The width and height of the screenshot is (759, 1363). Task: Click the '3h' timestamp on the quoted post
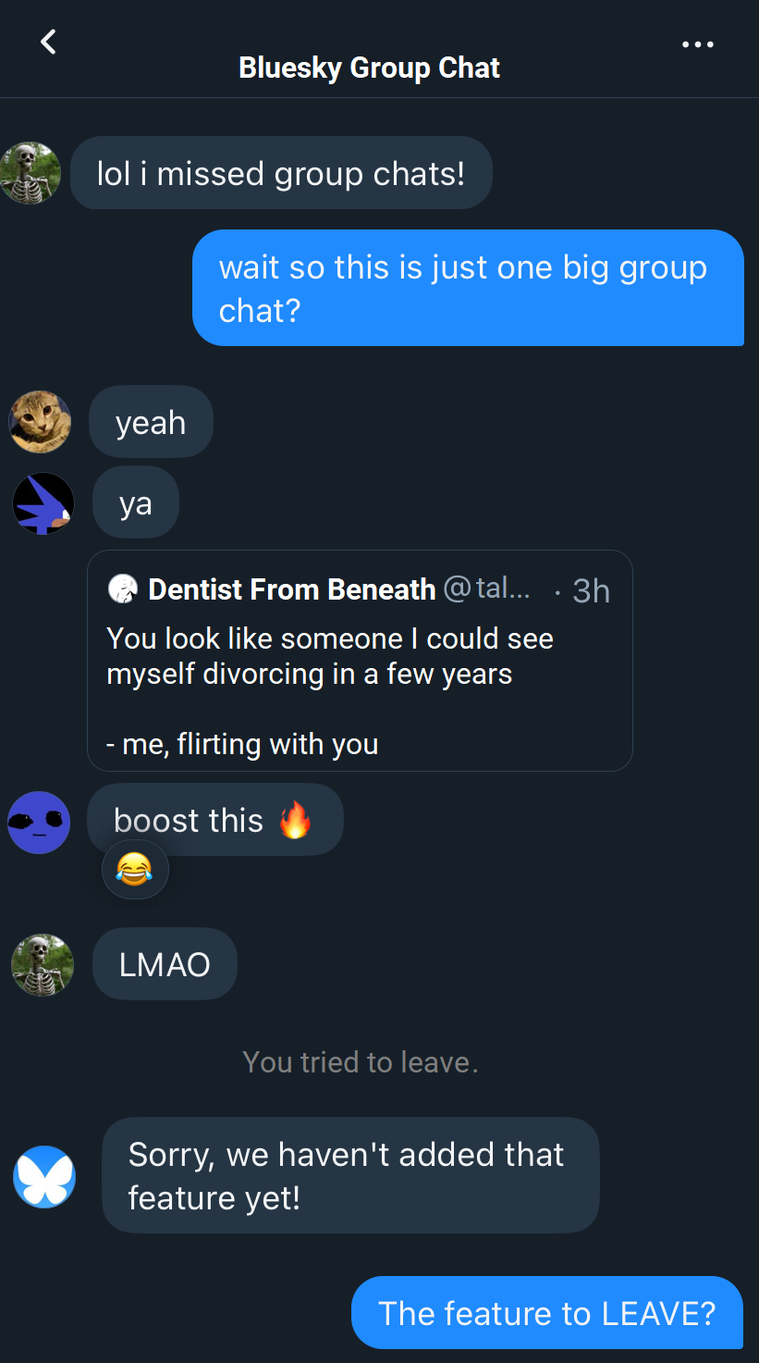pos(591,590)
